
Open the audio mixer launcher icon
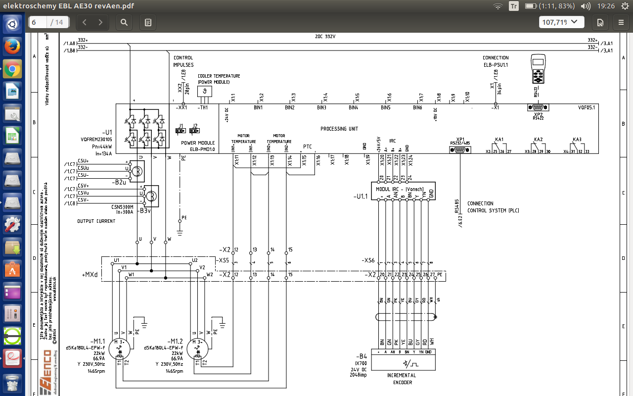pos(12,314)
